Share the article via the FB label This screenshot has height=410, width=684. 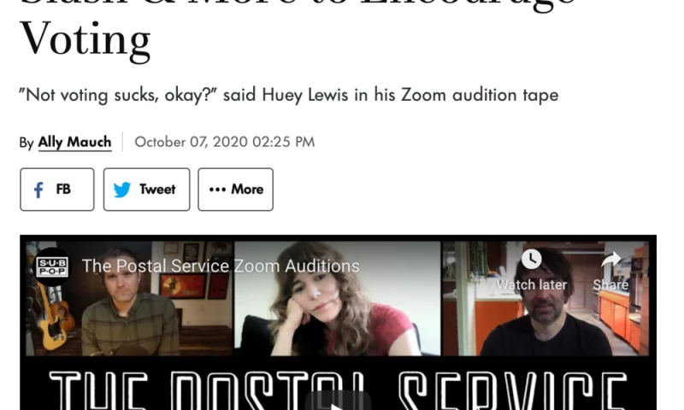[63, 190]
